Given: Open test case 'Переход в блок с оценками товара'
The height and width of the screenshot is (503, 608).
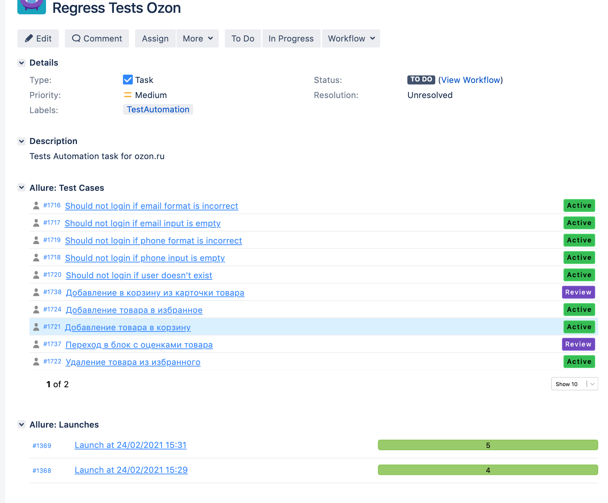Looking at the screenshot, I should click(139, 345).
